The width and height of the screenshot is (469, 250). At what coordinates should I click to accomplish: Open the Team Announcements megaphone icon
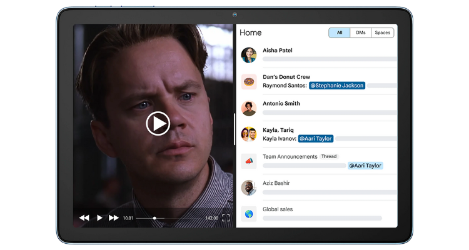249,161
